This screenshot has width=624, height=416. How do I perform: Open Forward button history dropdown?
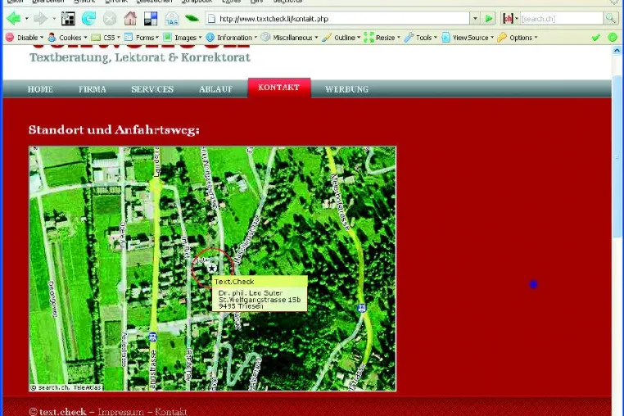54,19
